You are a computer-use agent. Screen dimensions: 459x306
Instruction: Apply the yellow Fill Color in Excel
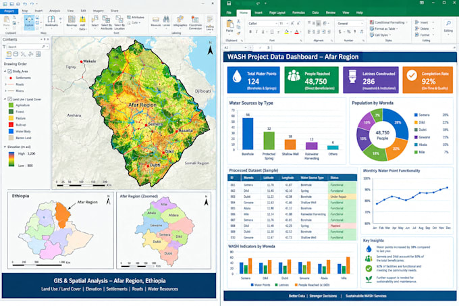click(287, 32)
